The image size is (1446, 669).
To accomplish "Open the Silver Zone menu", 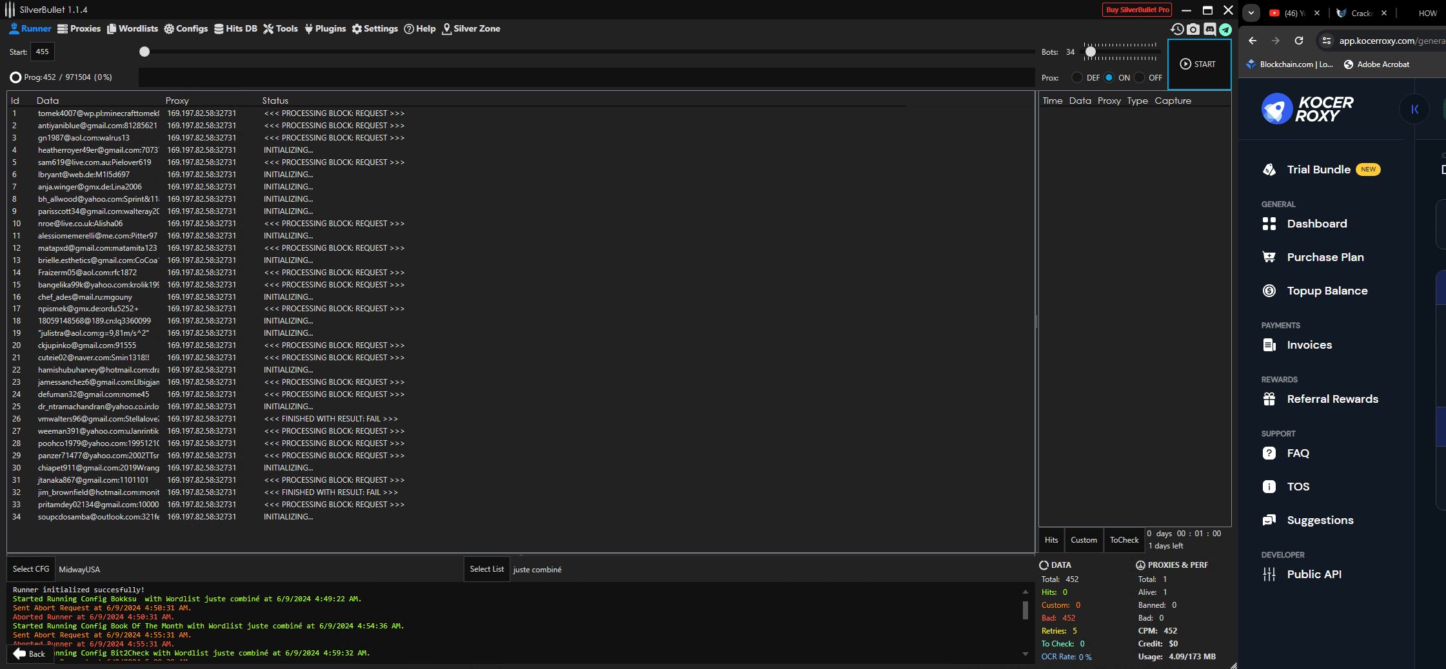I will 471,28.
